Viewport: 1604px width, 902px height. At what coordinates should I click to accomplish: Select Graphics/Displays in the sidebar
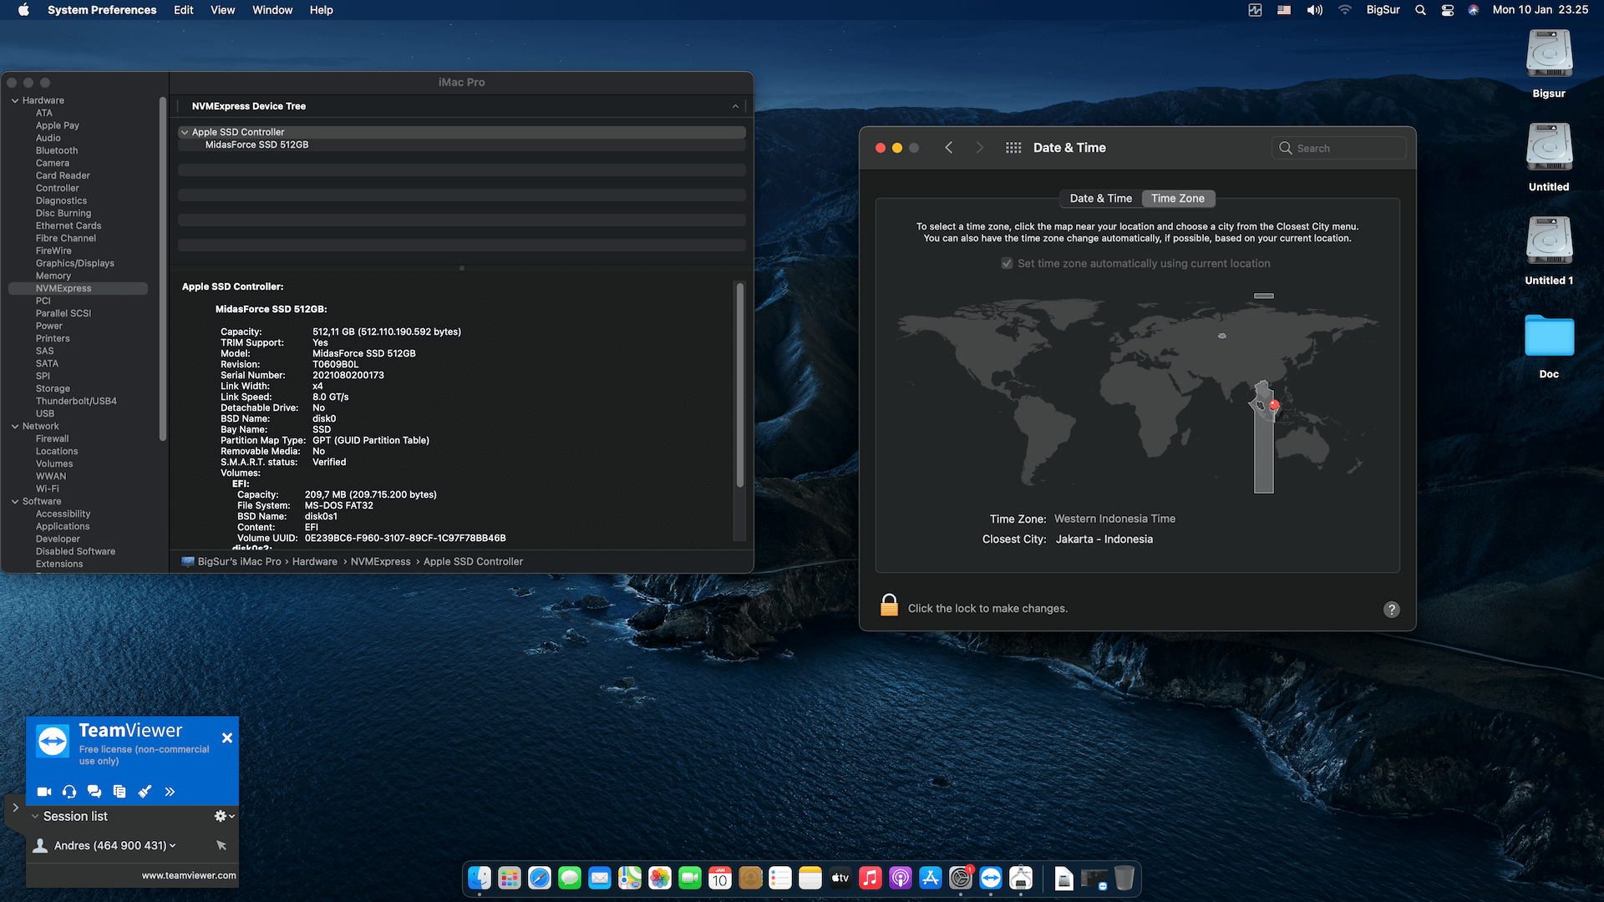pyautogui.click(x=75, y=263)
